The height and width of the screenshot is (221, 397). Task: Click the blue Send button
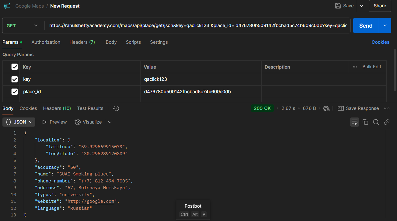(x=366, y=25)
